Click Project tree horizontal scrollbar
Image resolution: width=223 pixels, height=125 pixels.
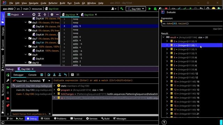point(23,65)
